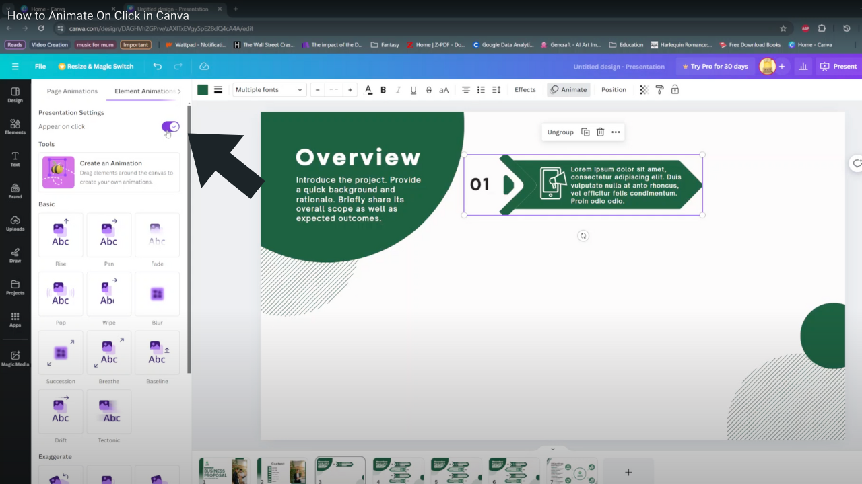The image size is (862, 484).
Task: Open the Design sidebar panel
Action: point(15,95)
